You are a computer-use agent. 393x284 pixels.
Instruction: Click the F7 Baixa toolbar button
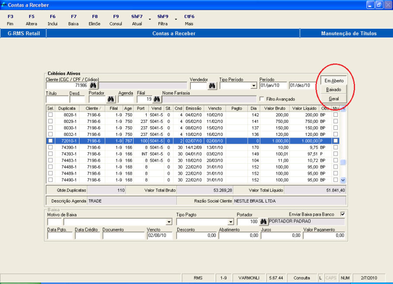pos(73,20)
